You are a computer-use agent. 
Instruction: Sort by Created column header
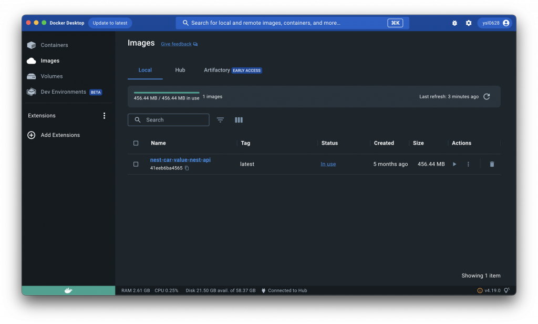click(384, 143)
